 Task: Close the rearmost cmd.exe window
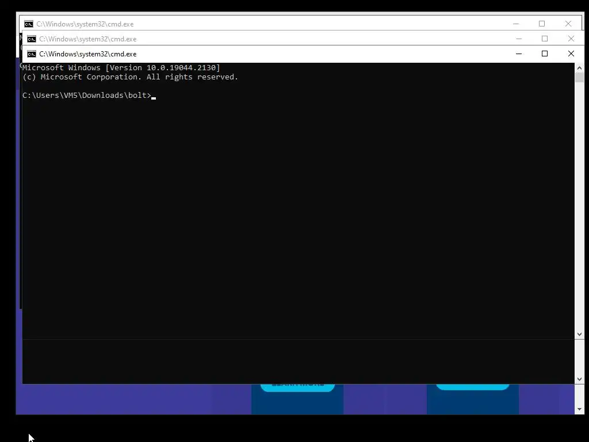click(x=568, y=24)
